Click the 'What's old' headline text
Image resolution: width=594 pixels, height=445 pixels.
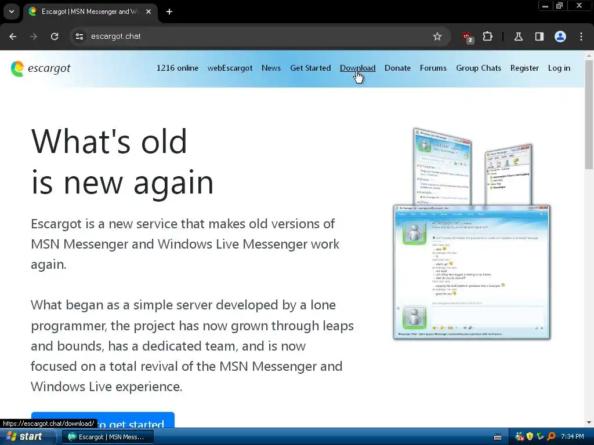(x=109, y=141)
